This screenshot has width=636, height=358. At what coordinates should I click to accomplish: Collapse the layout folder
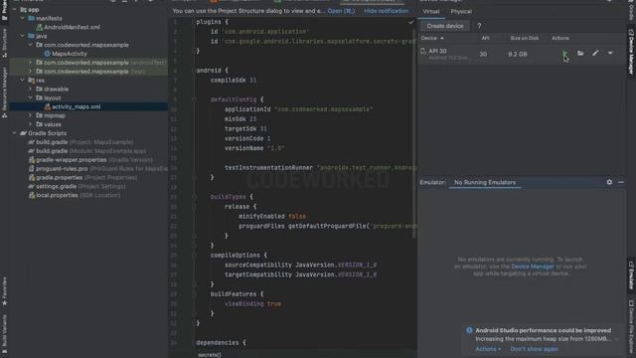[30, 97]
